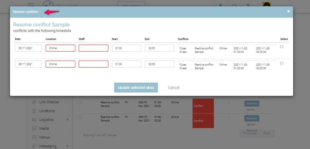Toggle the hamburger menu icon

point(31,5)
